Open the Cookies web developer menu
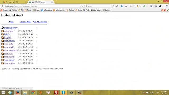This screenshot has height=95, width=169. [13, 10]
